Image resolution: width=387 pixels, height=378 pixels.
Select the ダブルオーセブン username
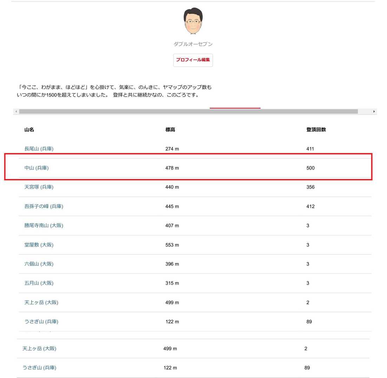click(x=193, y=44)
